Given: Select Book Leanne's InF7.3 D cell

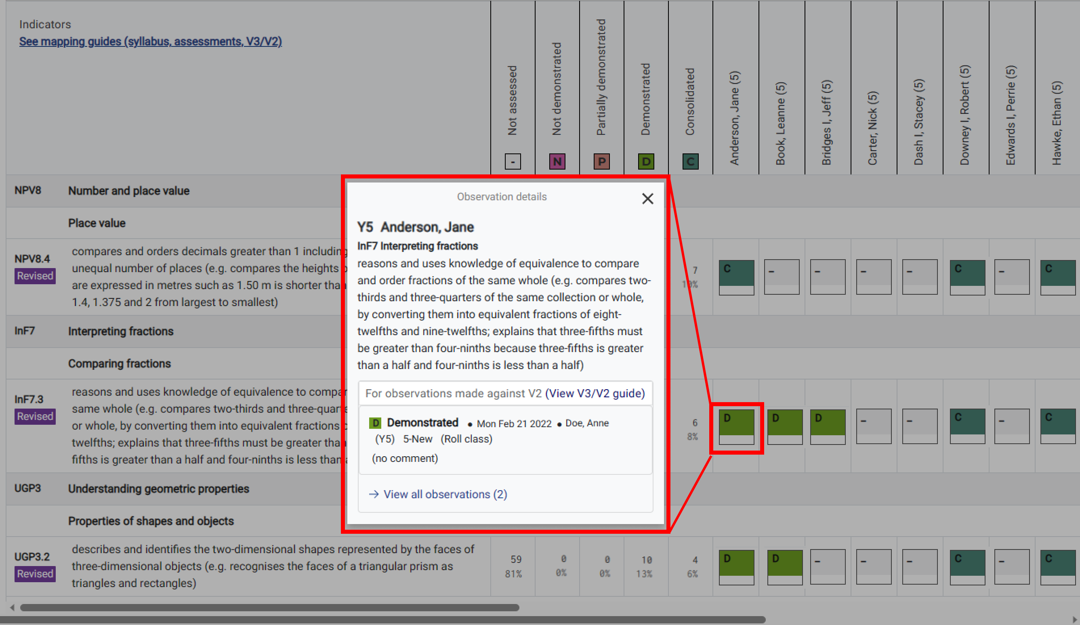Looking at the screenshot, I should point(784,427).
